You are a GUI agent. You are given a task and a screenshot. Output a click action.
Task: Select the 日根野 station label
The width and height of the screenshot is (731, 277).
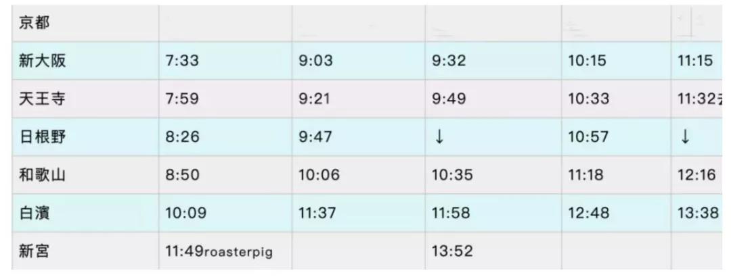[x=43, y=137]
